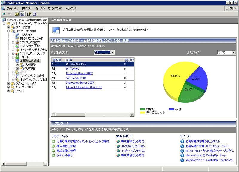The image size is (239, 172).
Task: Click green icon beside 構成項目の管理 link
Action: [x=53, y=146]
